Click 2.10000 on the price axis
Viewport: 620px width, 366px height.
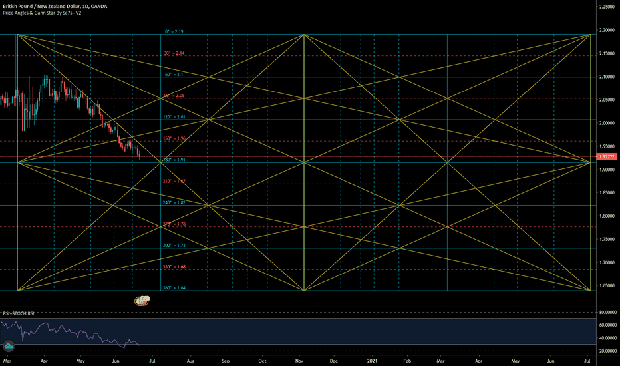point(607,77)
